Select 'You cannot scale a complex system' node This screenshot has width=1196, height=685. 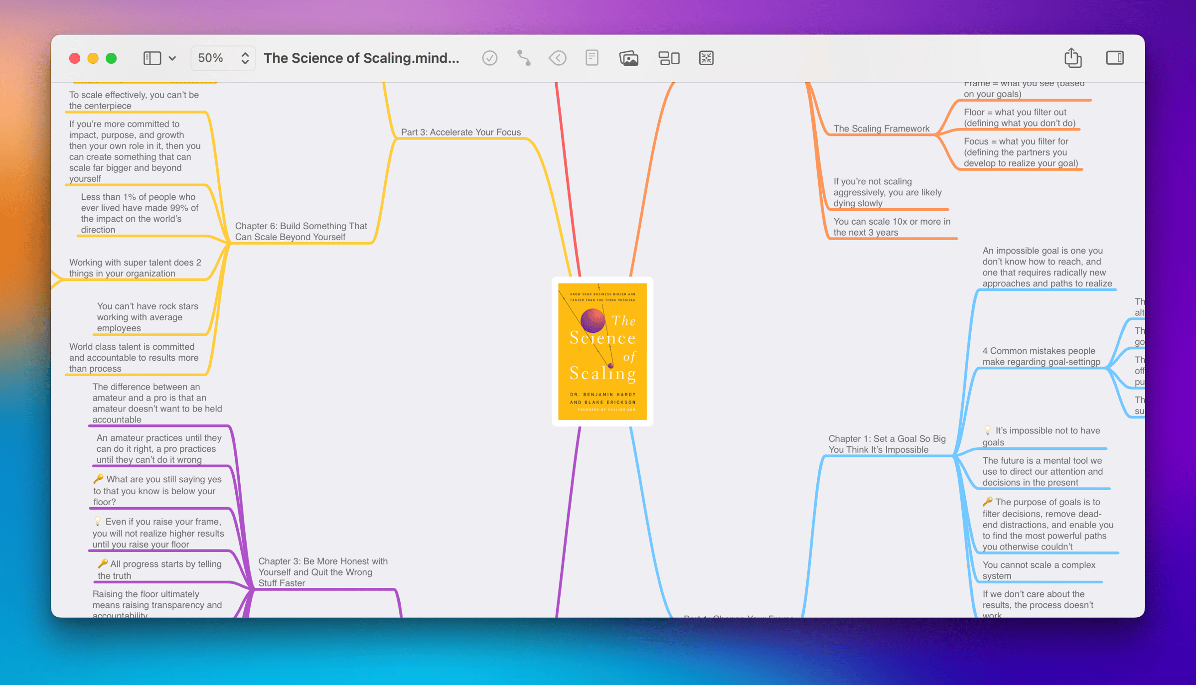tap(1039, 570)
